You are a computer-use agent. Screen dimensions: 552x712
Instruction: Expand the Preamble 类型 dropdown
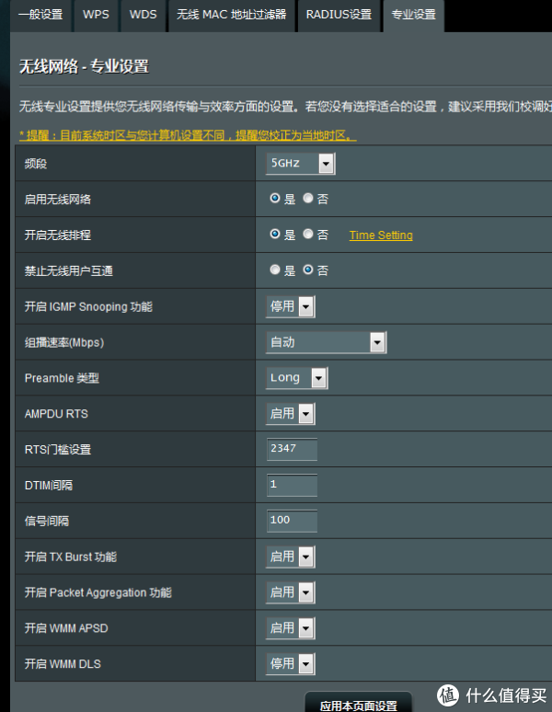coord(297,378)
